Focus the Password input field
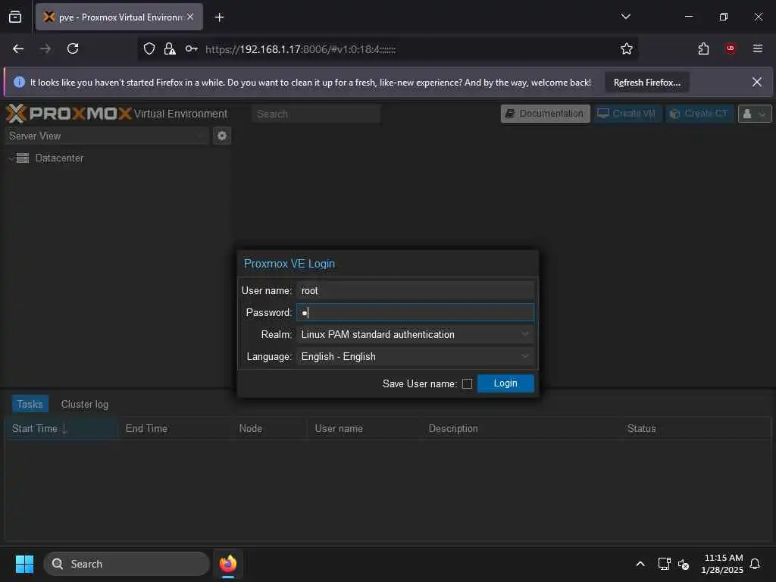This screenshot has width=776, height=582. click(415, 312)
